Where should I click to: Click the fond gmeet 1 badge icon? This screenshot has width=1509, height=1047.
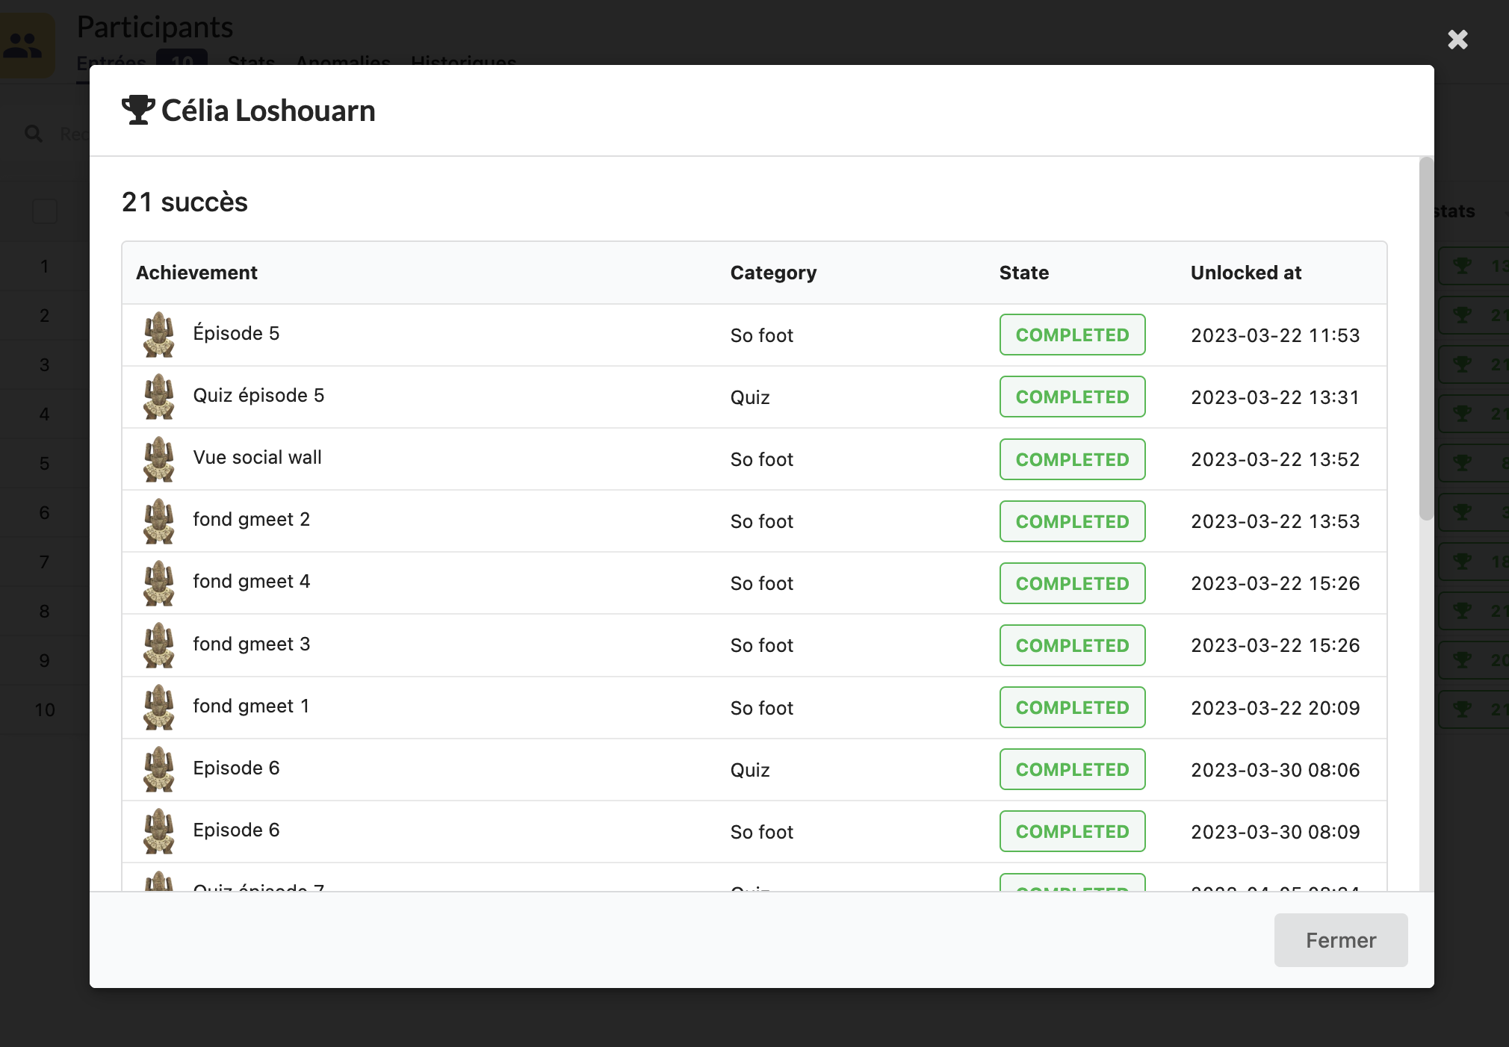coord(159,706)
